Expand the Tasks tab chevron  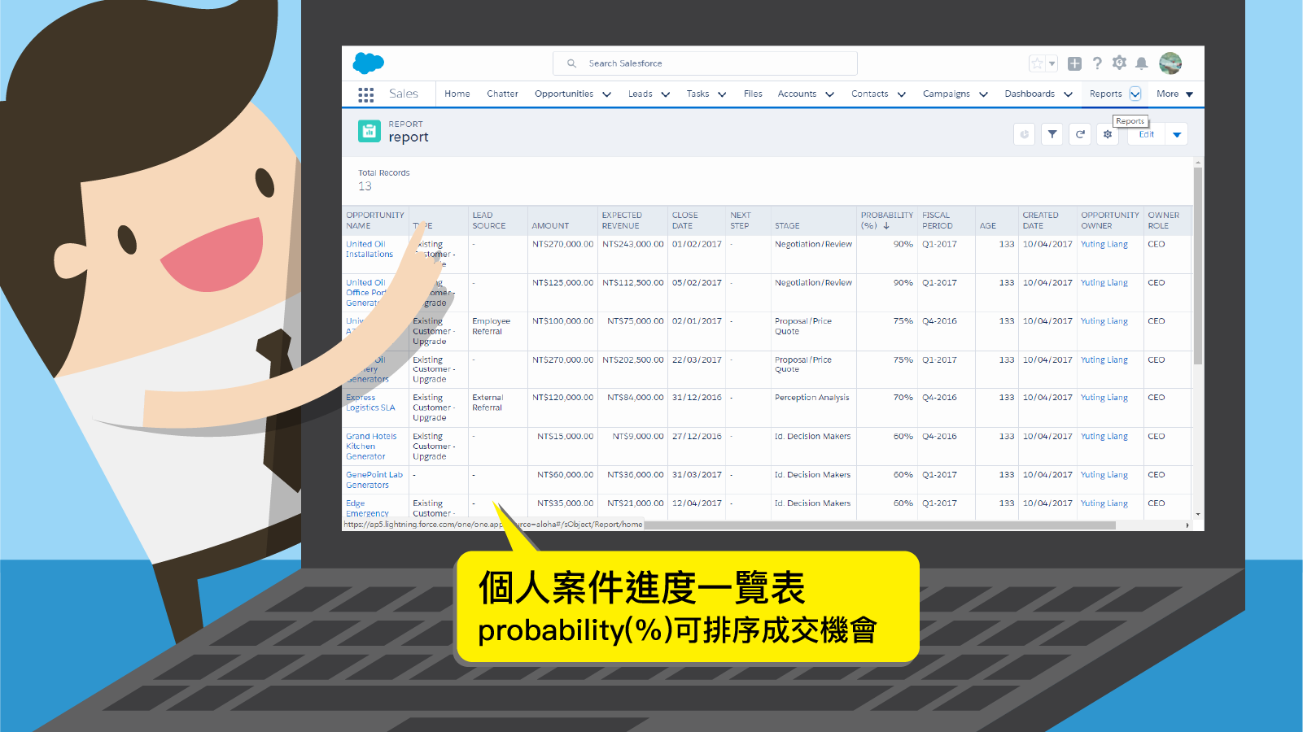pyautogui.click(x=722, y=94)
